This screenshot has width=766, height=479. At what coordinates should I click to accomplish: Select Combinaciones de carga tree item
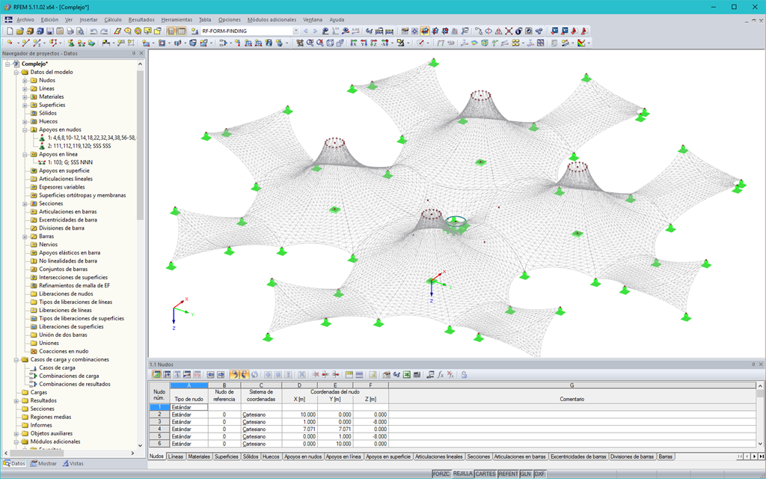(69, 376)
